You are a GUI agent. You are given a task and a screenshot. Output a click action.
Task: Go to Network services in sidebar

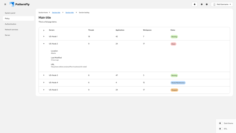click(12, 30)
